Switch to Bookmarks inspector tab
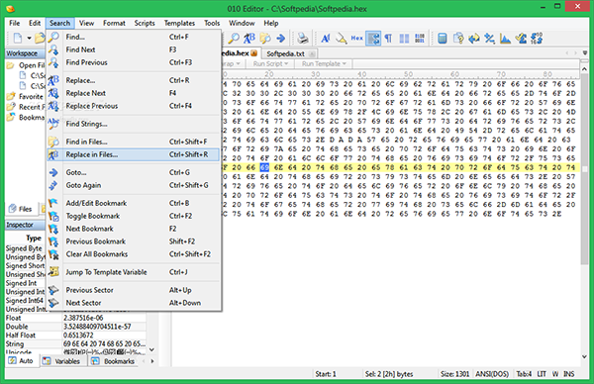The height and width of the screenshot is (384, 594). [113, 361]
